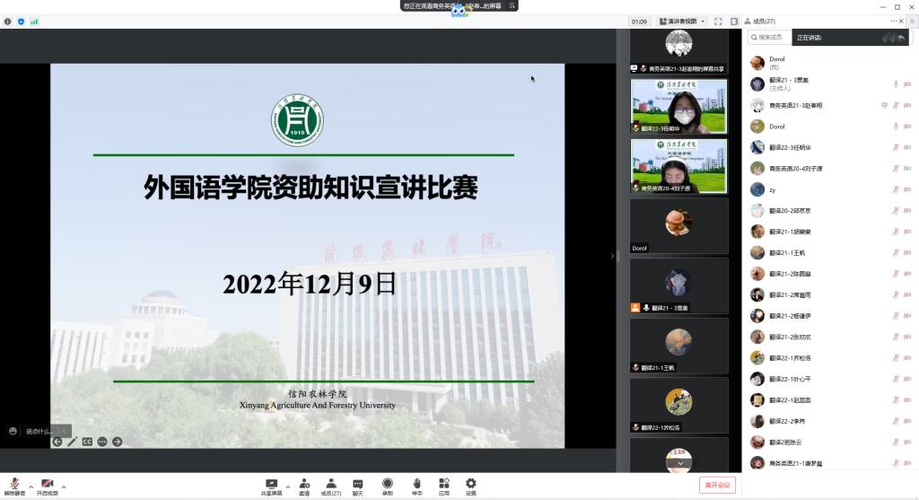The image size is (919, 500).
Task: Click the Raise Hand icon
Action: point(416,486)
